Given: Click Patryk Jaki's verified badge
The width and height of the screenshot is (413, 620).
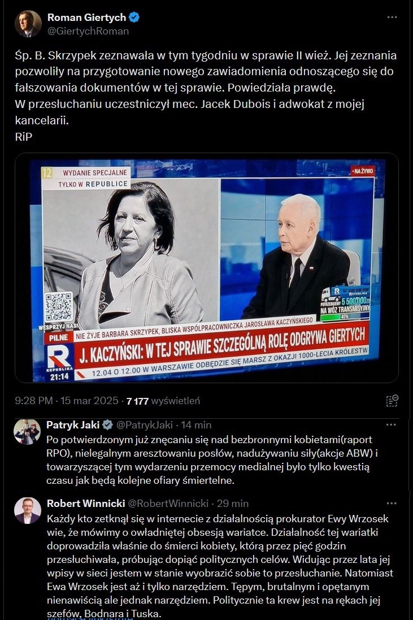Looking at the screenshot, I should pos(107,425).
